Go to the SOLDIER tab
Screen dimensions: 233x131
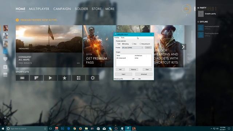tap(82, 9)
